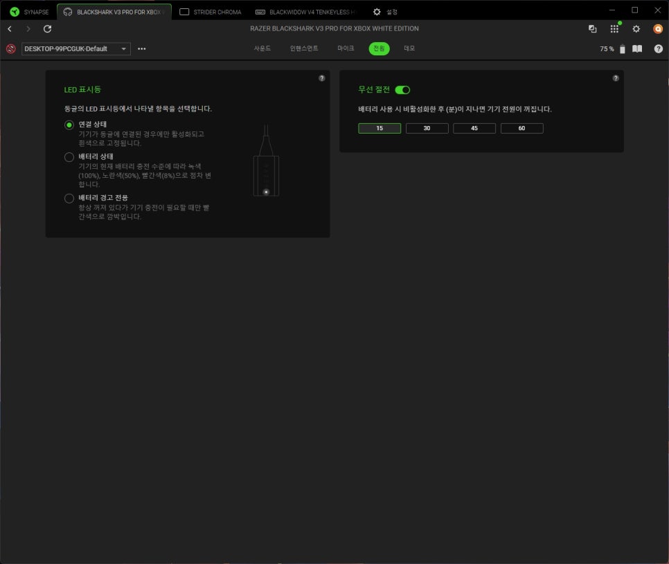Click help icon in 무선 절전 panel
669x564 pixels.
[x=616, y=78]
